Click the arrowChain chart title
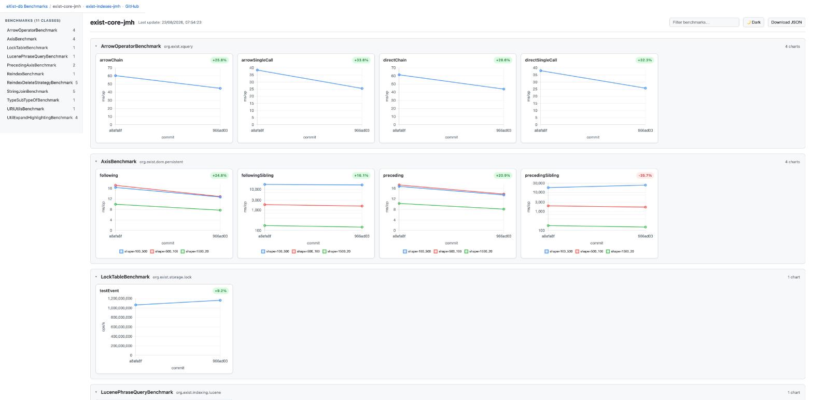This screenshot has width=813, height=400. tap(111, 60)
